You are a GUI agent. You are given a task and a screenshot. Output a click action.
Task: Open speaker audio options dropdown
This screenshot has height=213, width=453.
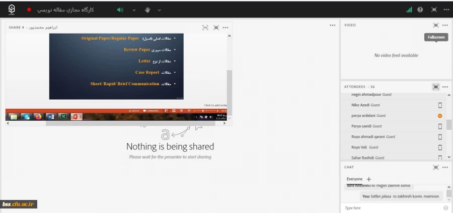click(134, 10)
